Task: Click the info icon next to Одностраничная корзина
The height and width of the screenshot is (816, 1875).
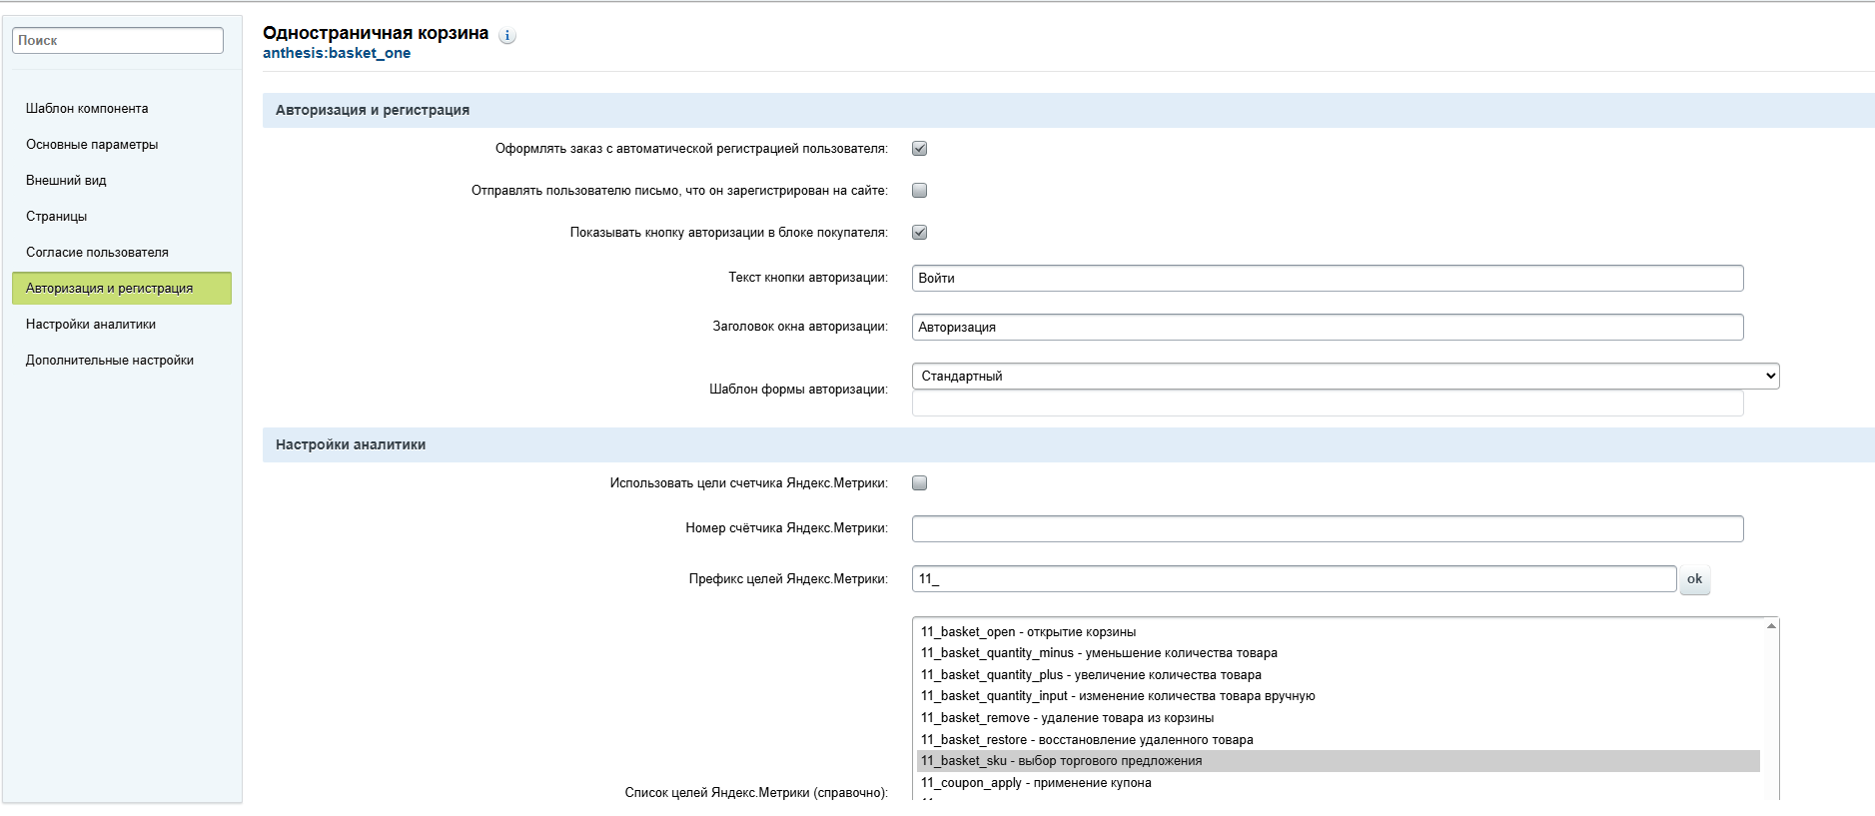Action: 507,36
